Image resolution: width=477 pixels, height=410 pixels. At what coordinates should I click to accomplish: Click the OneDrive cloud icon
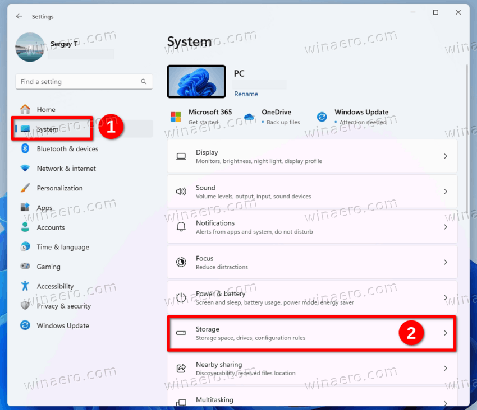[249, 117]
